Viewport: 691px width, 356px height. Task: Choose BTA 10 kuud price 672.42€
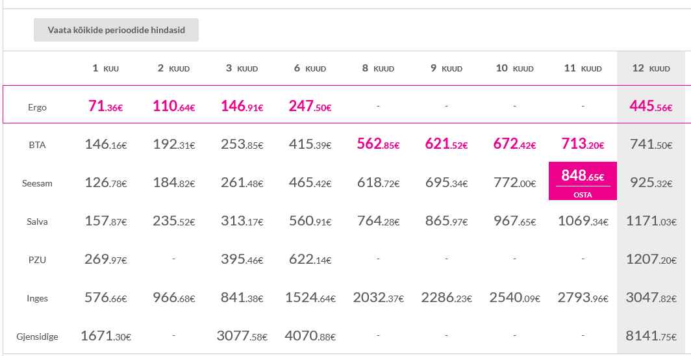pyautogui.click(x=514, y=144)
